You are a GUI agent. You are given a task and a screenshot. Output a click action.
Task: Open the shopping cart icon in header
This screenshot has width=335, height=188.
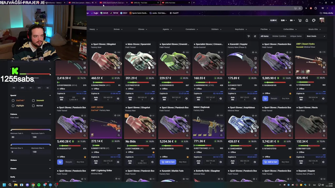pos(300,20)
